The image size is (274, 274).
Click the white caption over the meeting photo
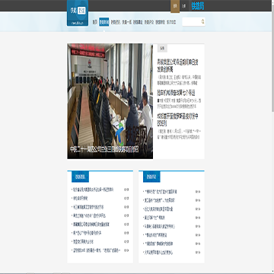tap(104, 149)
